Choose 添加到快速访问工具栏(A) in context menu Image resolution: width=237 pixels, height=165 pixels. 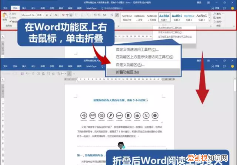(x=170, y=28)
